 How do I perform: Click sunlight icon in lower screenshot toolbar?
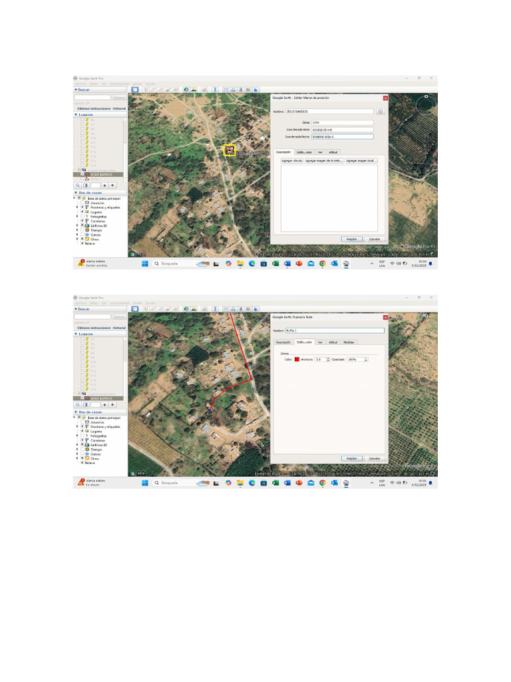194,309
